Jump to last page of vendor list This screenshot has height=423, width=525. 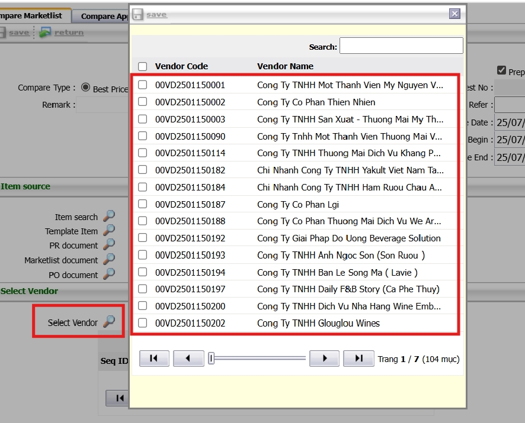click(358, 359)
